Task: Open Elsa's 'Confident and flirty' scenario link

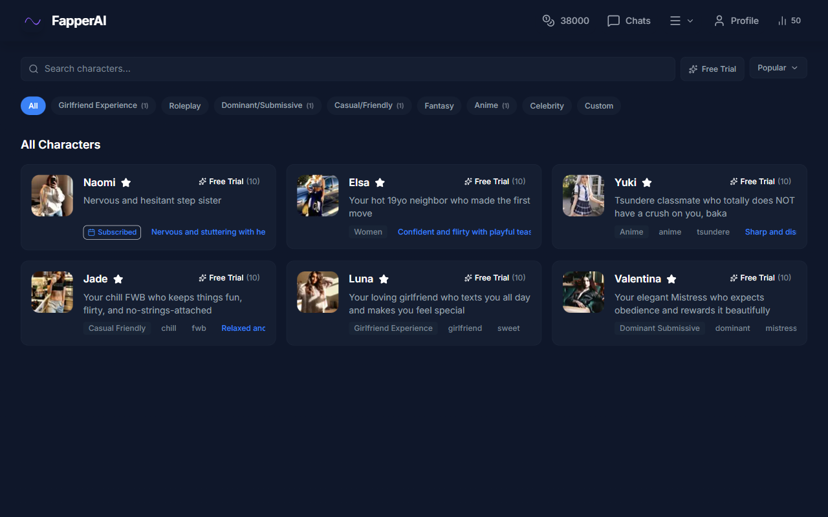Action: point(464,231)
